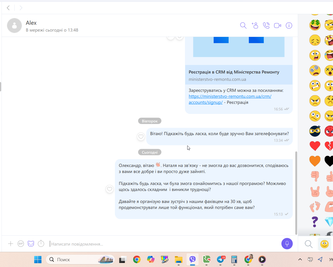The width and height of the screenshot is (333, 267).
Task: Open the Windows Start menu
Action: [x=38, y=259]
